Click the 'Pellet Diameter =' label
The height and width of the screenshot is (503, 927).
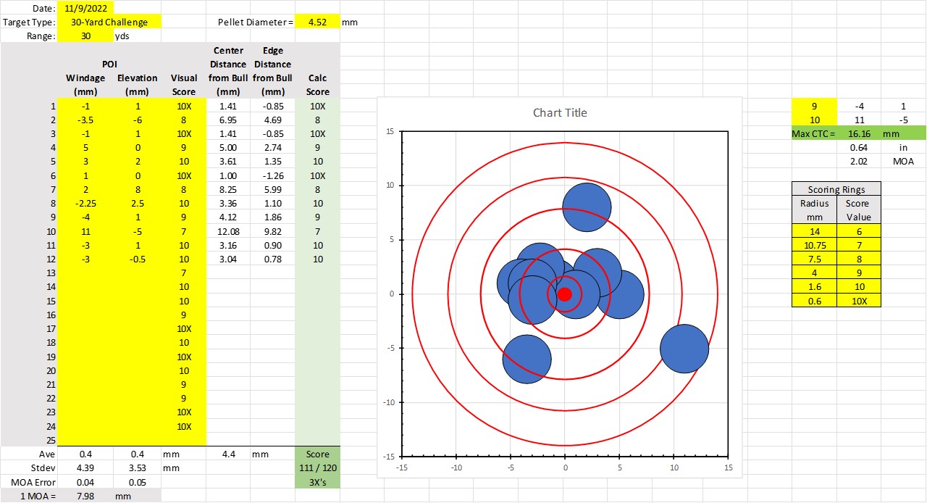point(256,22)
